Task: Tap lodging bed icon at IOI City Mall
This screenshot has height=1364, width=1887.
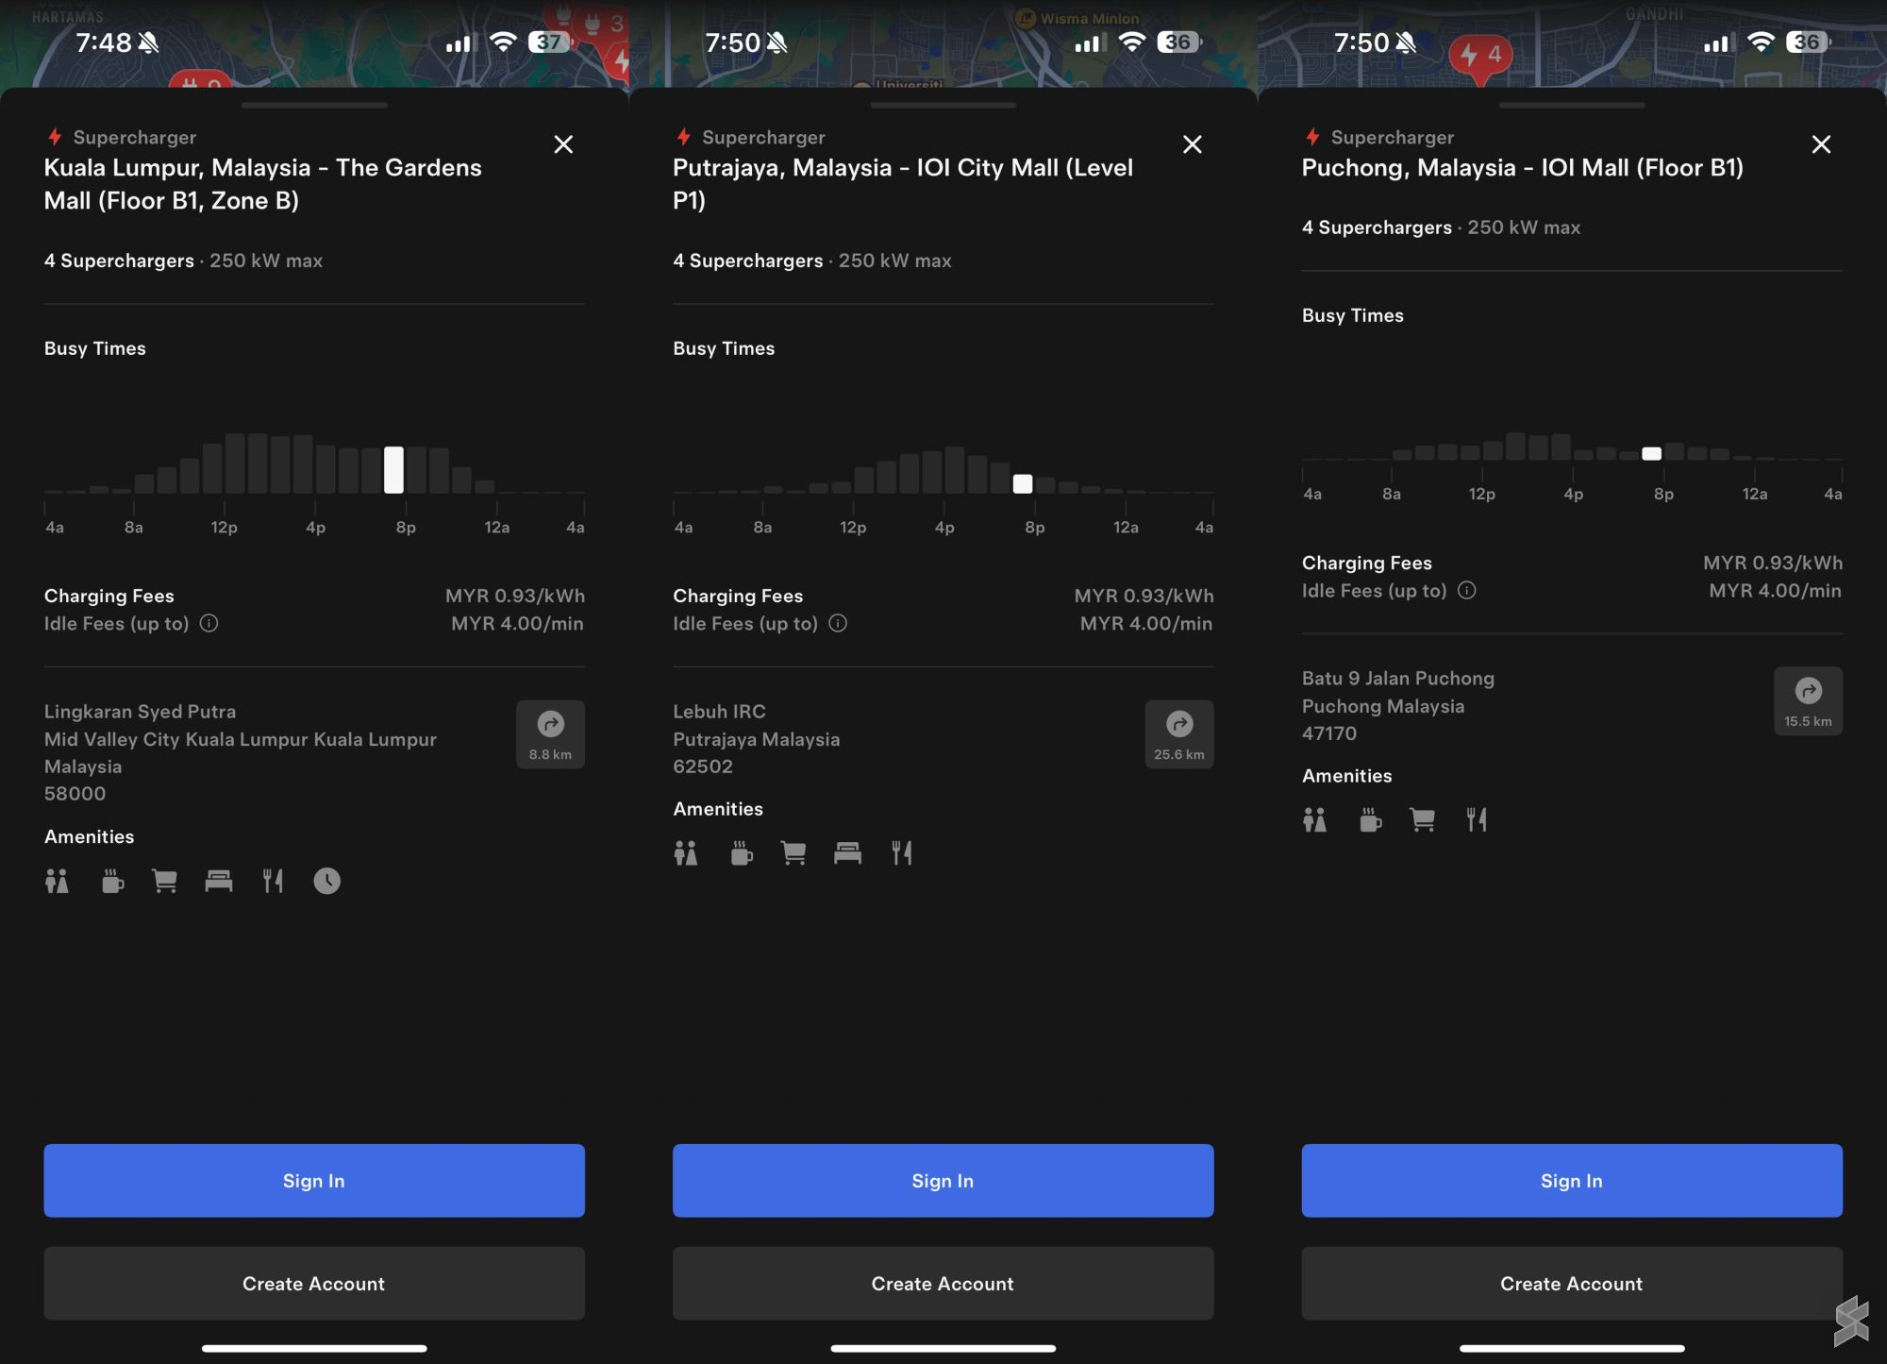Action: (847, 853)
